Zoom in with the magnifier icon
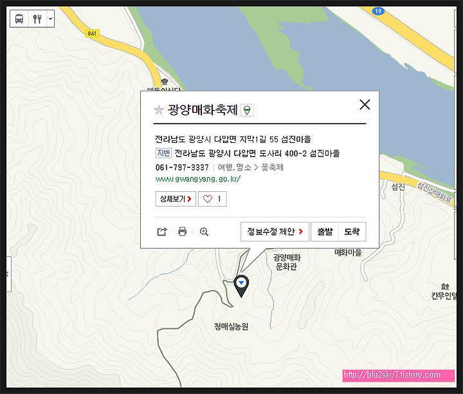Screen dimensions: 463x394 tap(204, 232)
